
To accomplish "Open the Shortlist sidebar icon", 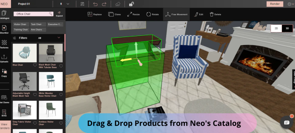I will [4, 28].
